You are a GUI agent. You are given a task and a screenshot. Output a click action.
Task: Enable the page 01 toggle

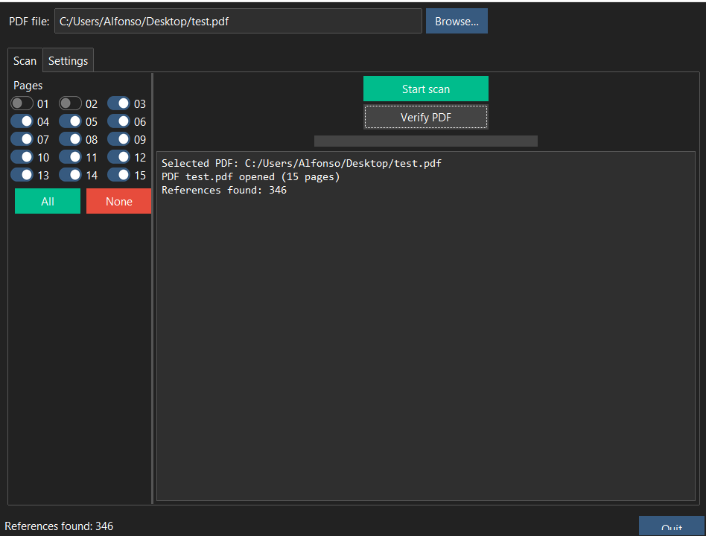coord(22,104)
